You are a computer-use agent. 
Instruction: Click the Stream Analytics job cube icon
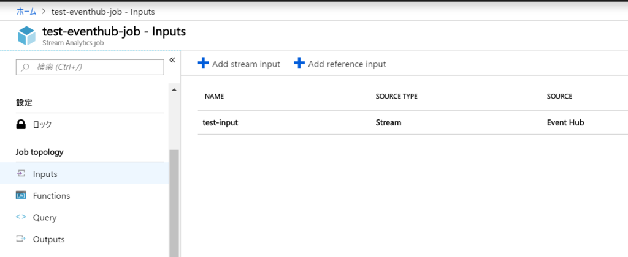pos(27,36)
